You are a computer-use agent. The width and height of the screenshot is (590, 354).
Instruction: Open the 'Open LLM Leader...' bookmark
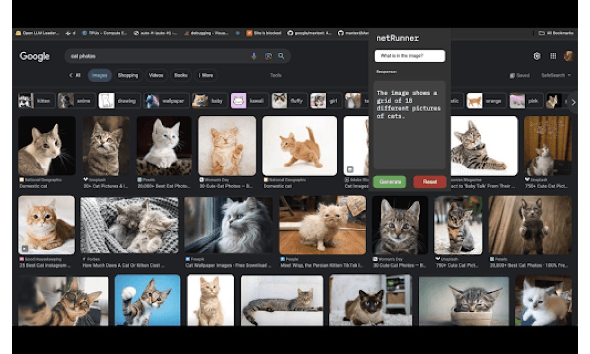pos(37,33)
